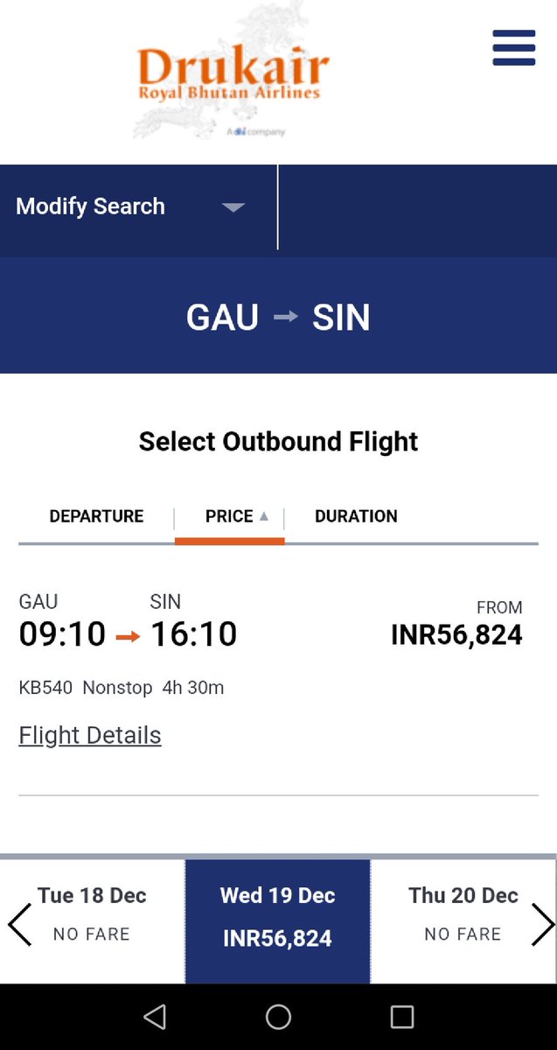The image size is (557, 1050).
Task: Sort flights by Duration
Action: point(356,516)
